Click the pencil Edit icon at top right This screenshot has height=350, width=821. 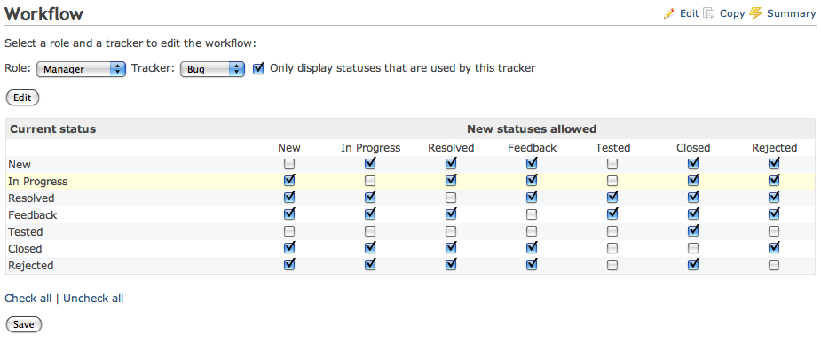[x=669, y=13]
